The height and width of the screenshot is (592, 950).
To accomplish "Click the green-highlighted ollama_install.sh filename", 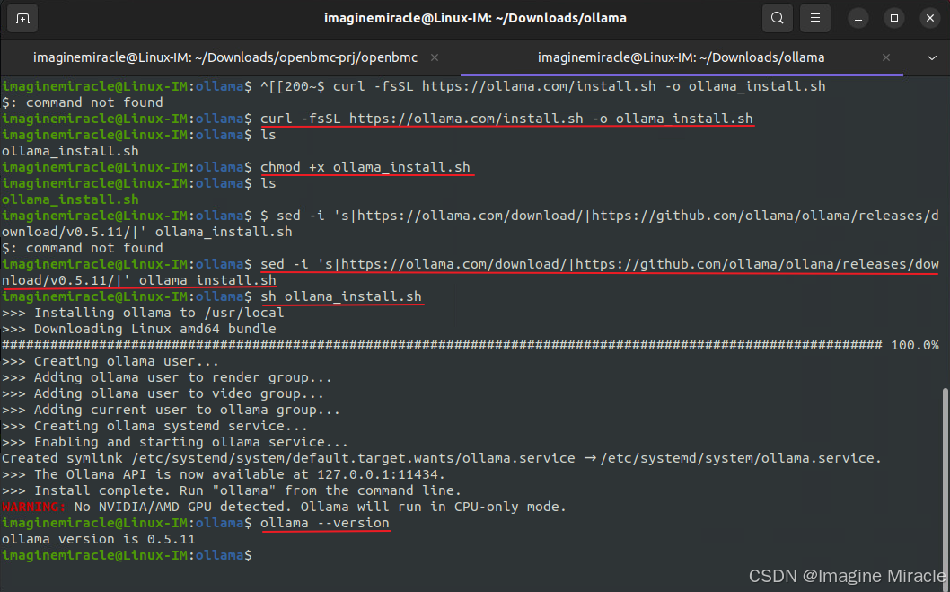I will click(x=70, y=199).
